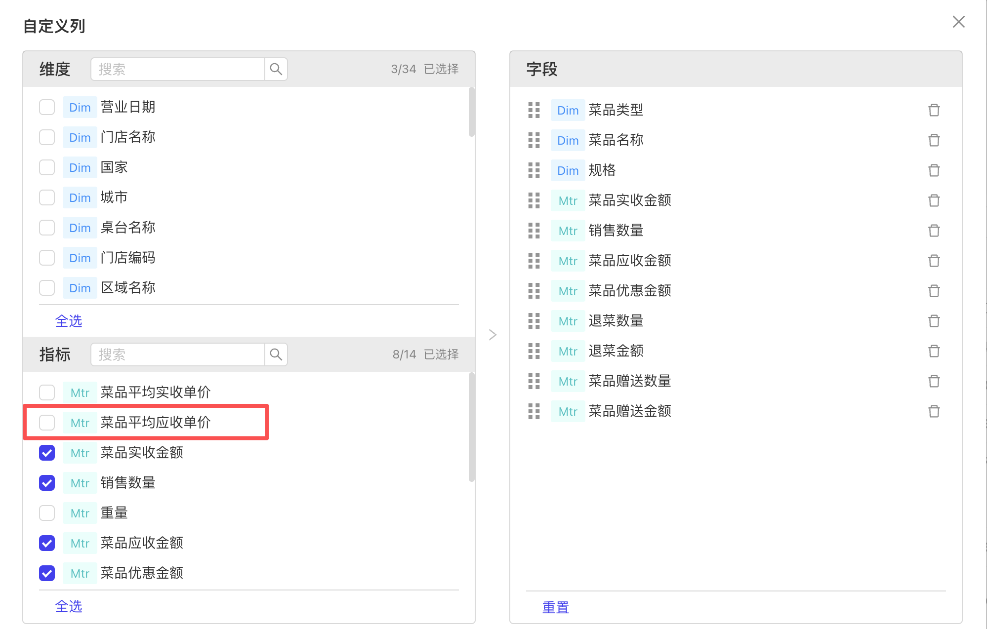
Task: Tick the 重量 metric checkbox
Action: (47, 513)
